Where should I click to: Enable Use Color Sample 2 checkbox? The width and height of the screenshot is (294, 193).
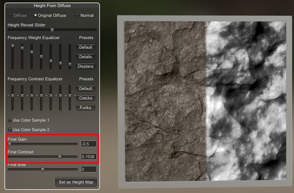[x=10, y=130]
